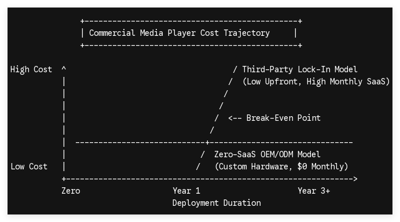Viewport: 400px width, 222px height.
Task: Click the upward caret arrow on vertical axis
Action: point(64,68)
